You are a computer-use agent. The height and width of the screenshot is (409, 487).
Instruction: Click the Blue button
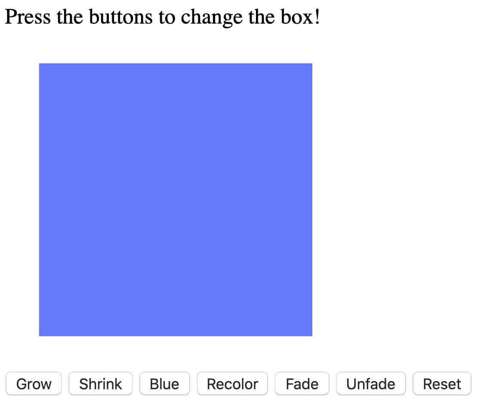click(x=165, y=384)
